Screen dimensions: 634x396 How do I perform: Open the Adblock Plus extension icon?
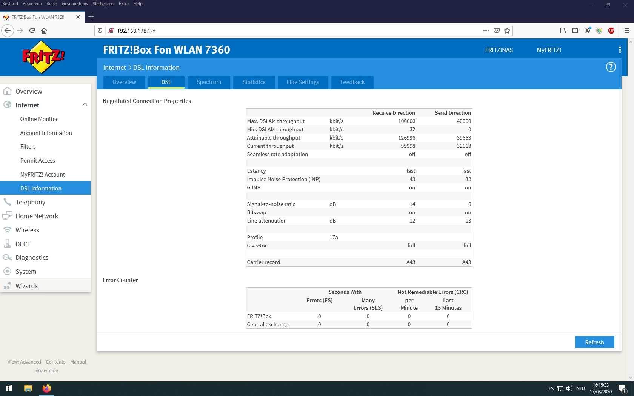[x=611, y=31]
